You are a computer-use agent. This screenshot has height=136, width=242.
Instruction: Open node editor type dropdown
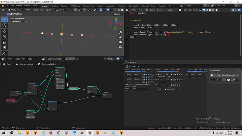[4, 59]
